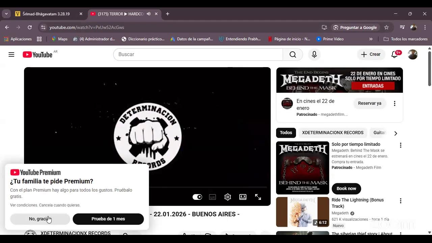Go back in Chrome
Screen dimensions: 432x243
(7, 27)
